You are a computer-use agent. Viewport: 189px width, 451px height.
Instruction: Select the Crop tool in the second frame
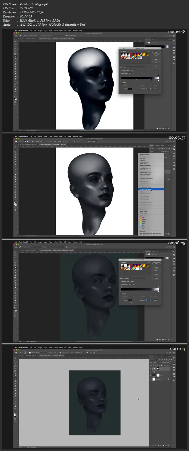pos(15,157)
